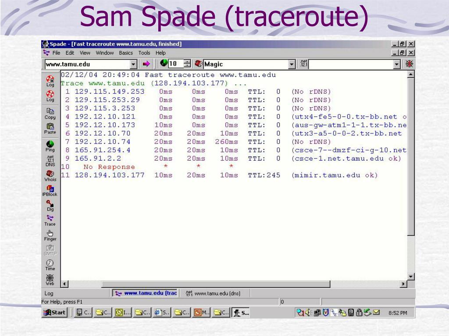Launch the Dig tool
The width and height of the screenshot is (449, 336).
[50, 206]
